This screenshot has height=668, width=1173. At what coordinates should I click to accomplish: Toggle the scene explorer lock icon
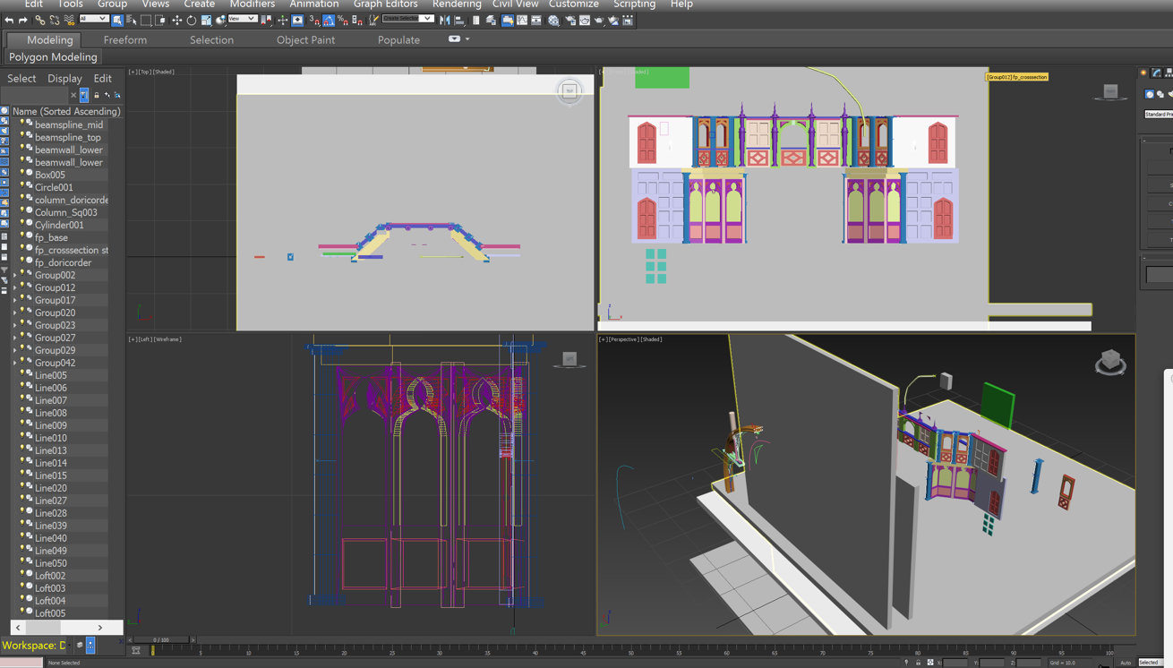97,95
